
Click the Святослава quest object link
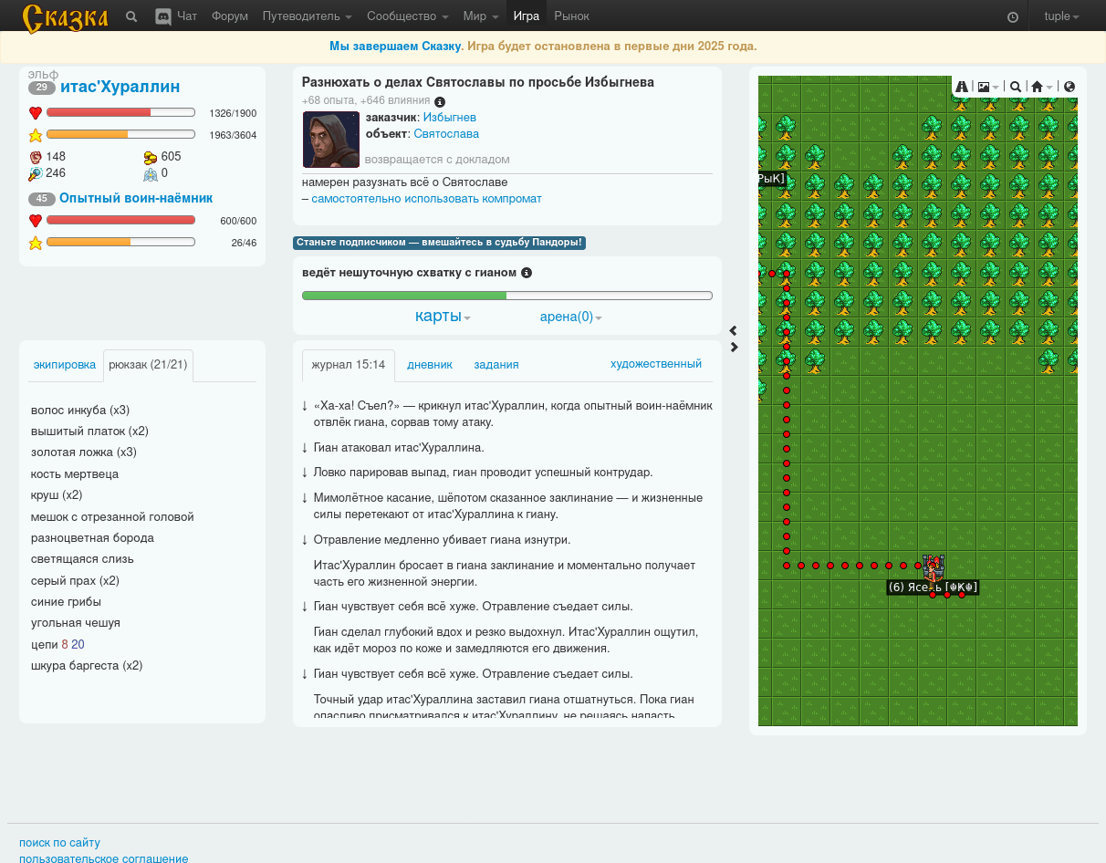446,134
